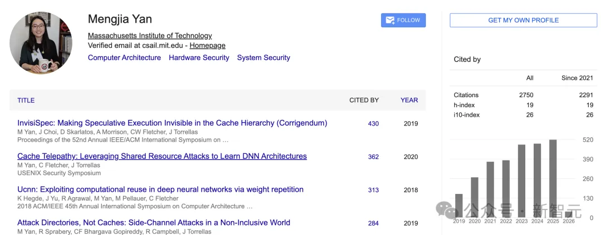View the 313 citations for Ucnn
Viewport: 601px width, 235px height.
pyautogui.click(x=373, y=191)
